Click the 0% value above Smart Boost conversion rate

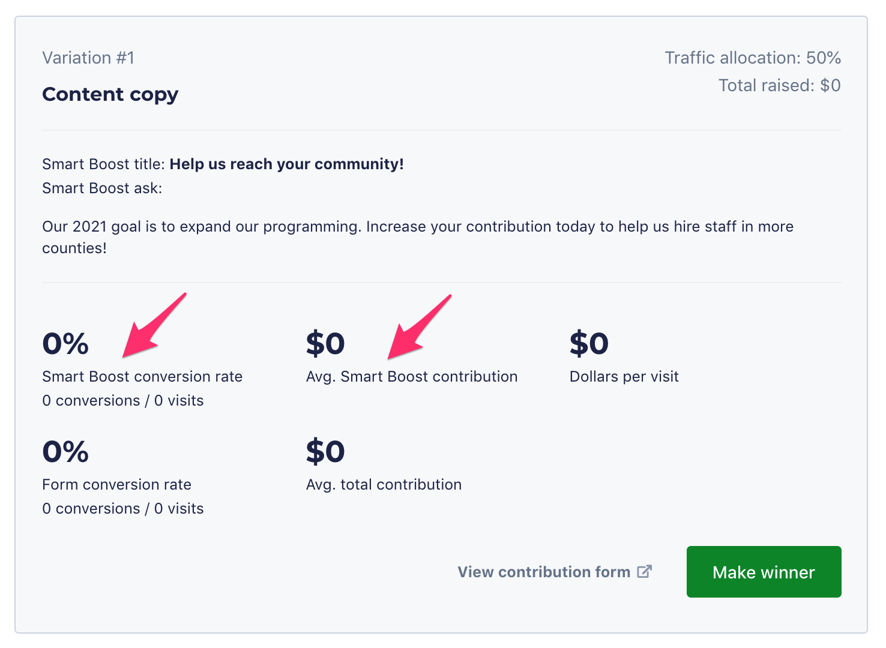click(x=65, y=344)
